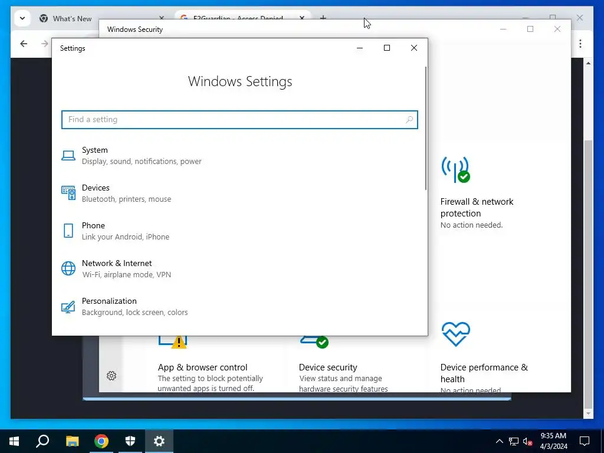The image size is (604, 453).
Task: Open a new Chrome tab with plus
Action: 323,17
